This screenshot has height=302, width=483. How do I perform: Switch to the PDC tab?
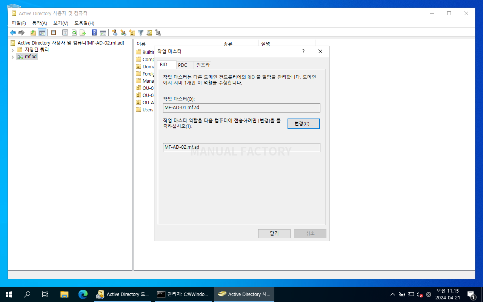tap(185, 65)
